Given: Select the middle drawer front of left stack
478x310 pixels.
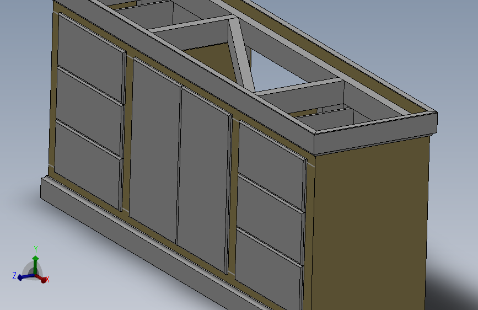Looking at the screenshot, I should click(89, 112).
